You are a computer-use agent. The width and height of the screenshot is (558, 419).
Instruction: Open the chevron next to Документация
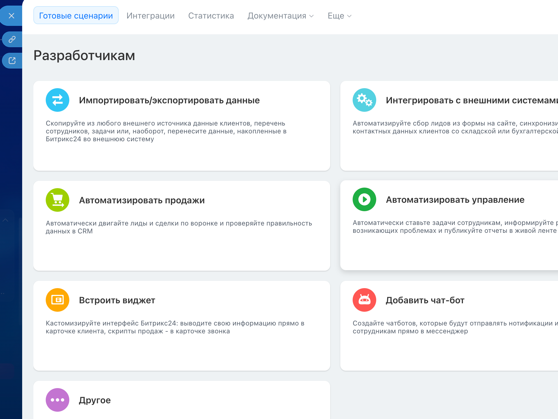312,16
